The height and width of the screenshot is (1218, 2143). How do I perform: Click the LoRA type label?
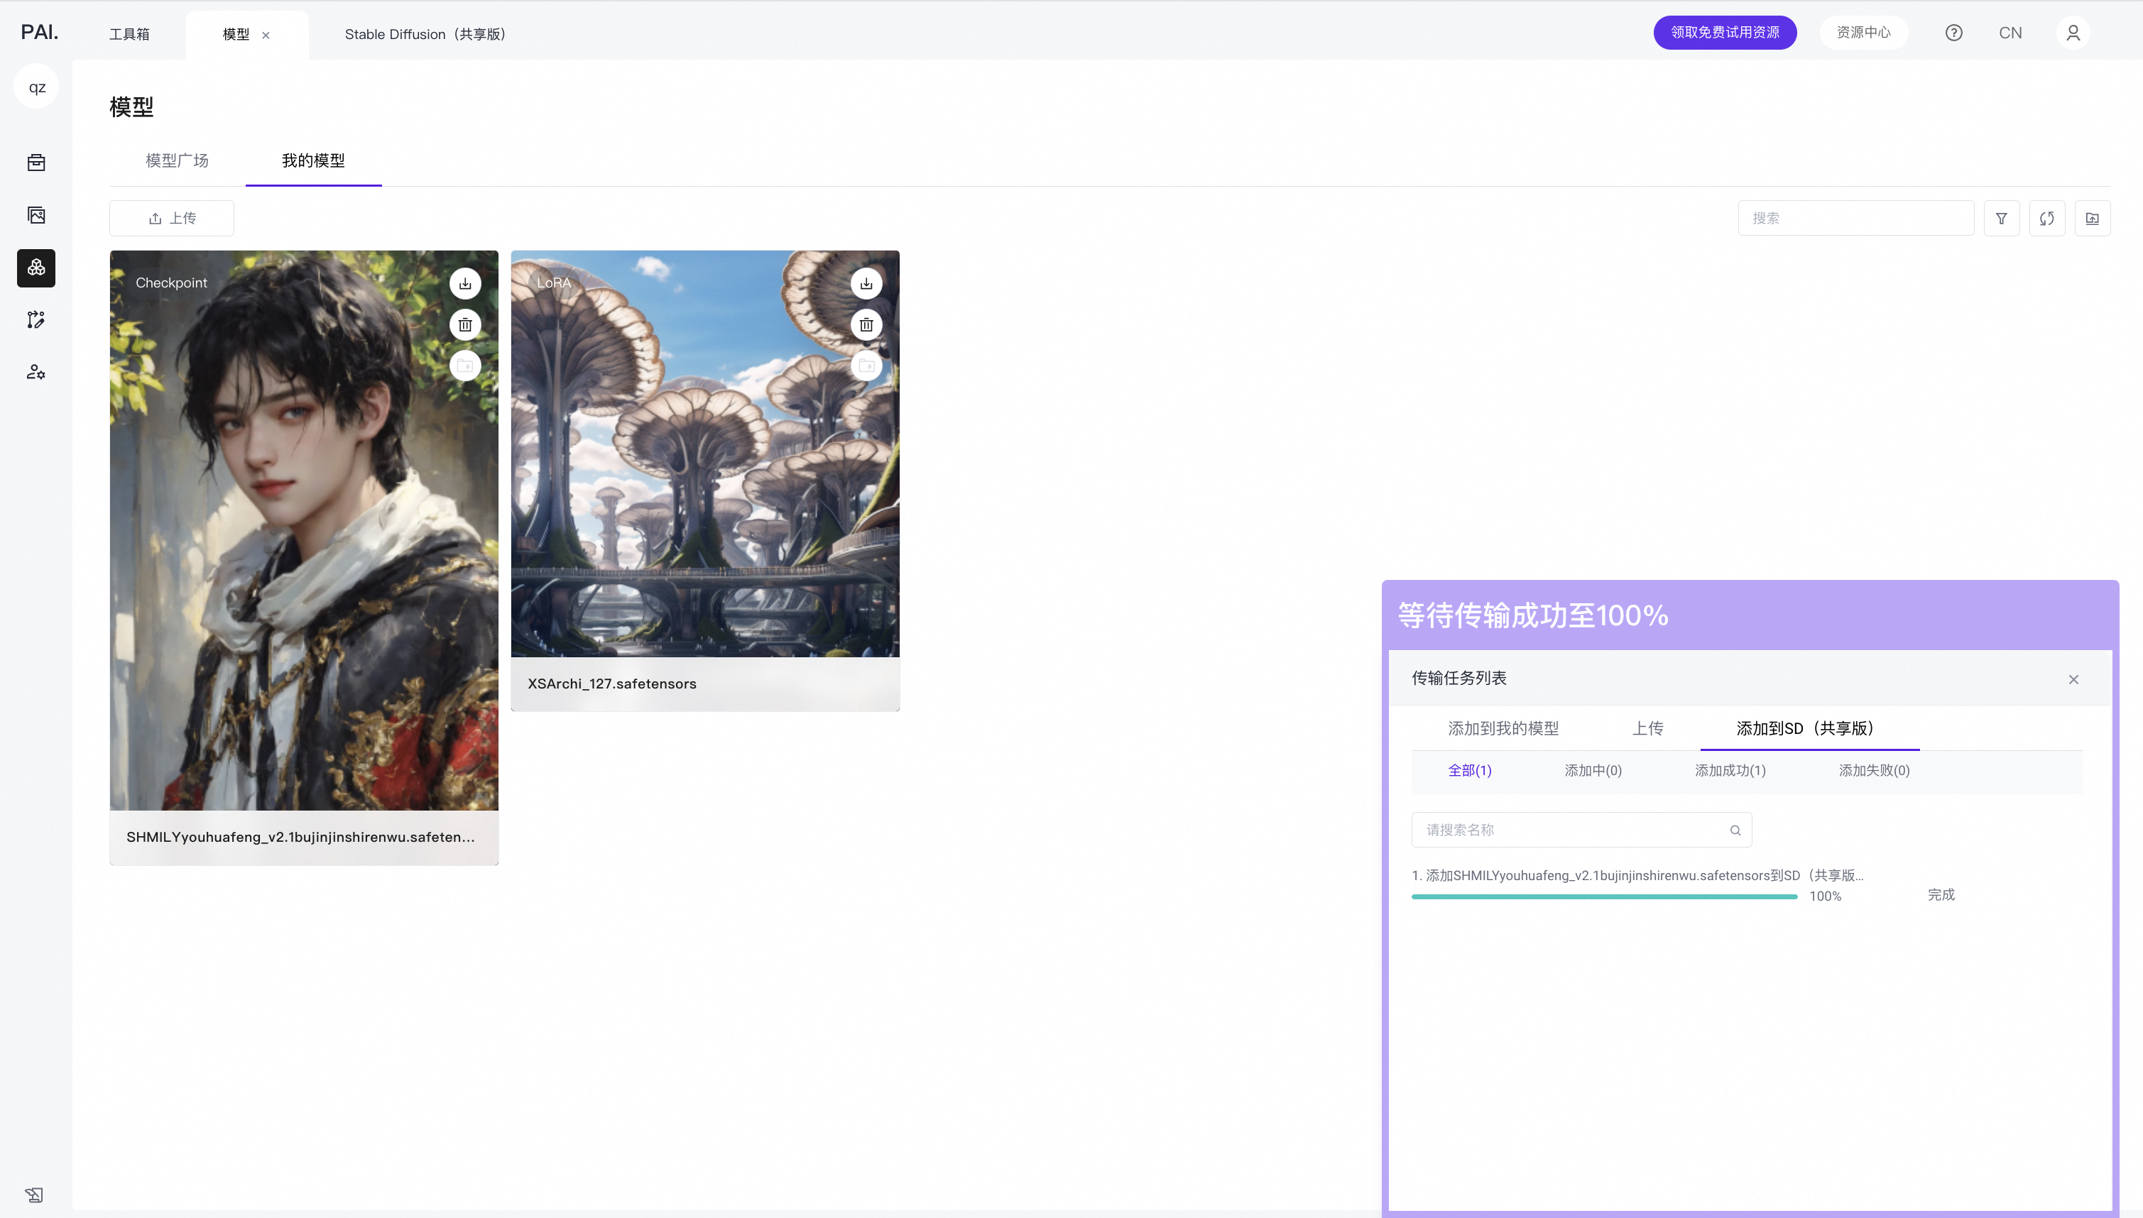[x=554, y=282]
